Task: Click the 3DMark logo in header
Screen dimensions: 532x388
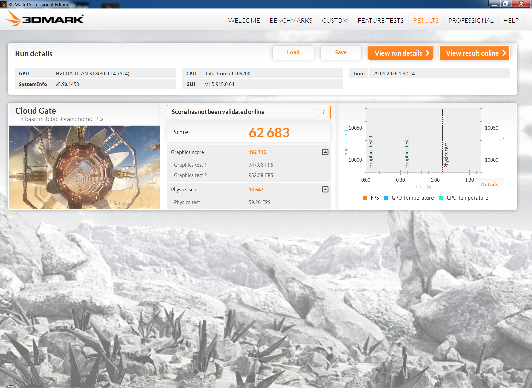Action: coord(45,19)
